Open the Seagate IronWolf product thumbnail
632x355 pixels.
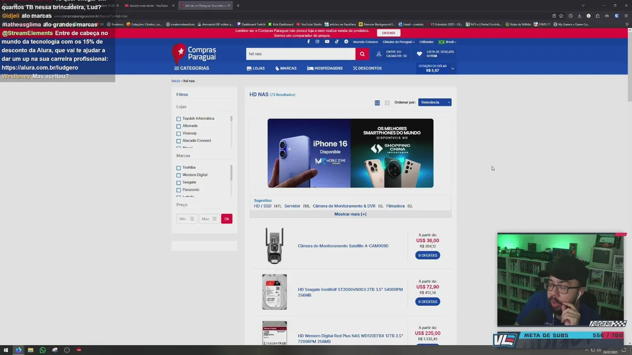pos(275,292)
